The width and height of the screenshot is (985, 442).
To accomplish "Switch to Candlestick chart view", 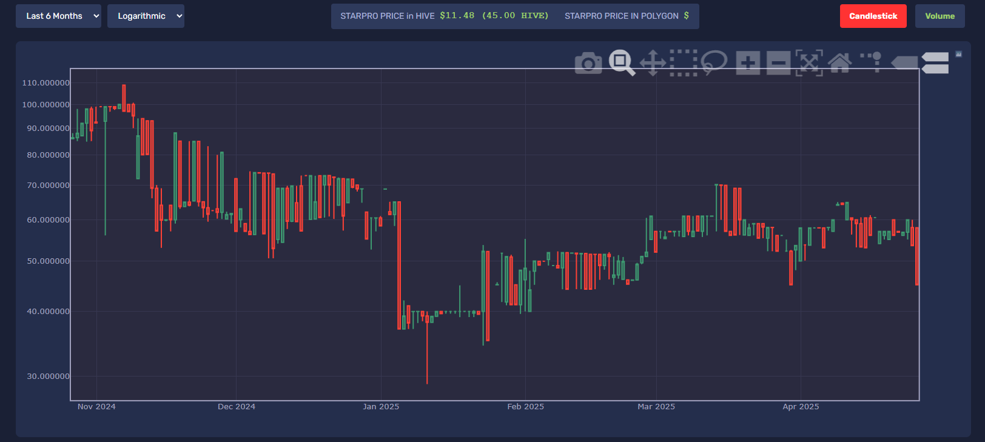I will [873, 16].
